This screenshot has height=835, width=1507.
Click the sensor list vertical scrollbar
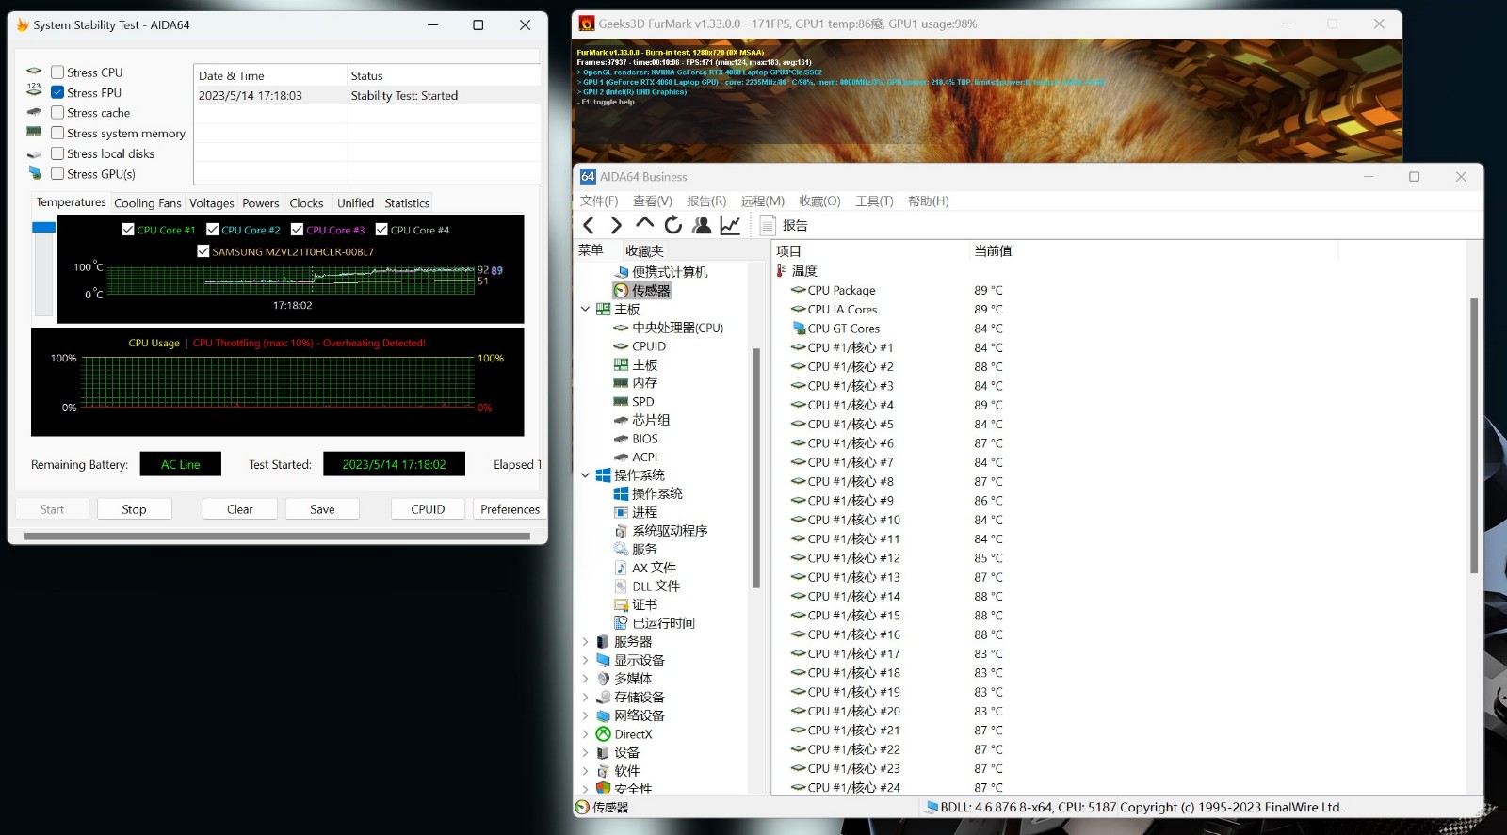point(1474,435)
